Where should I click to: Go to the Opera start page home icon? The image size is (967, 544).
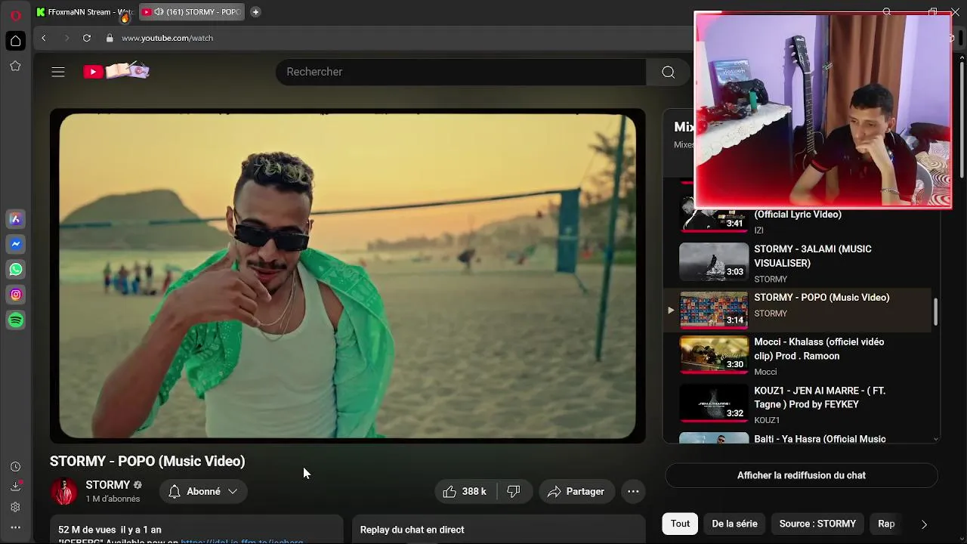click(x=15, y=41)
